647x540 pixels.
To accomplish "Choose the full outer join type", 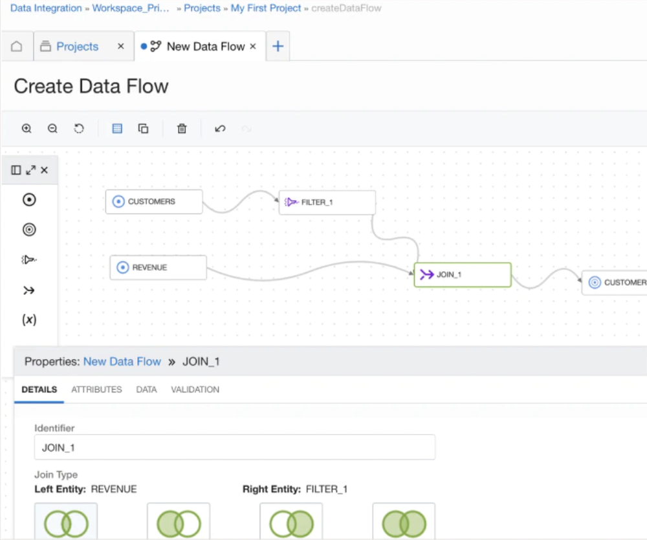I will (404, 522).
